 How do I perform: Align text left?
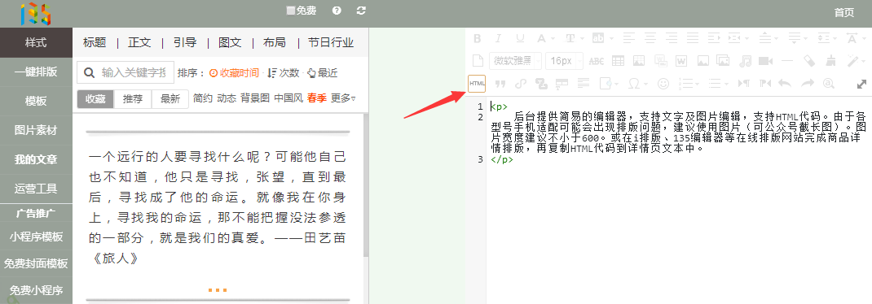(x=629, y=38)
